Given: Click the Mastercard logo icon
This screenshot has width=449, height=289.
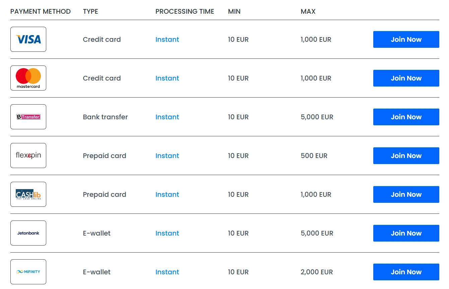Looking at the screenshot, I should (x=28, y=78).
